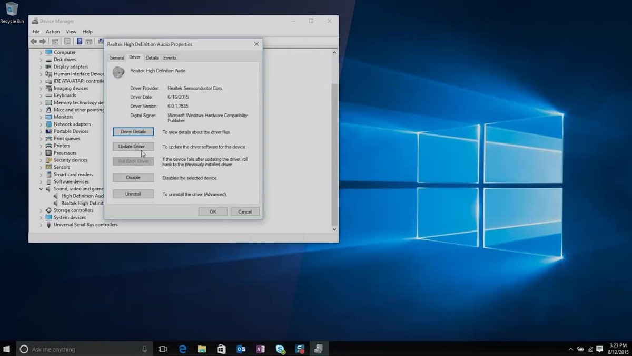
Task: Open Outlook from the taskbar
Action: click(240, 349)
